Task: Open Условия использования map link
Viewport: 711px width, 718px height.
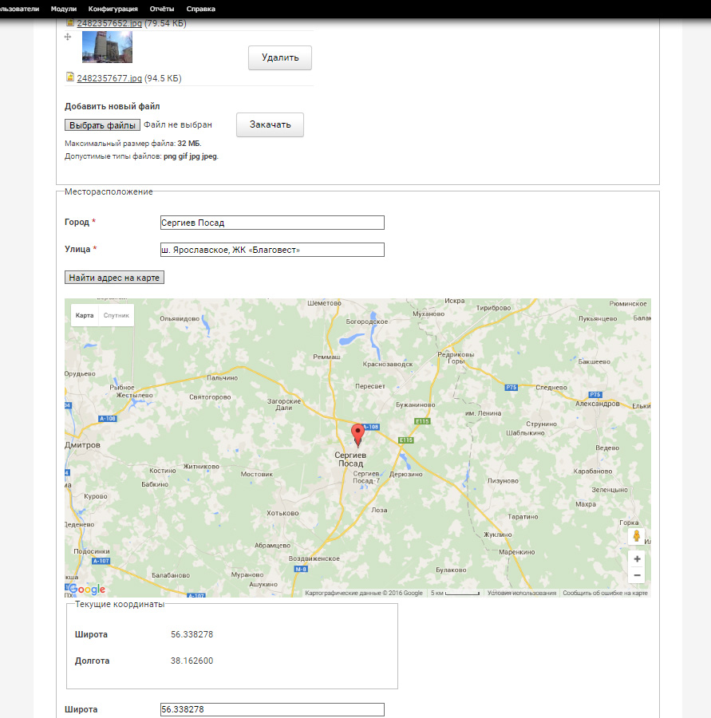Action: click(522, 593)
